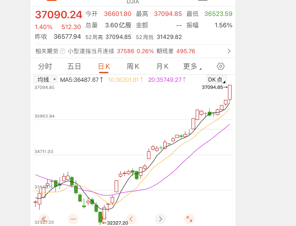Click the 期现差 value 495.76

click(x=186, y=51)
